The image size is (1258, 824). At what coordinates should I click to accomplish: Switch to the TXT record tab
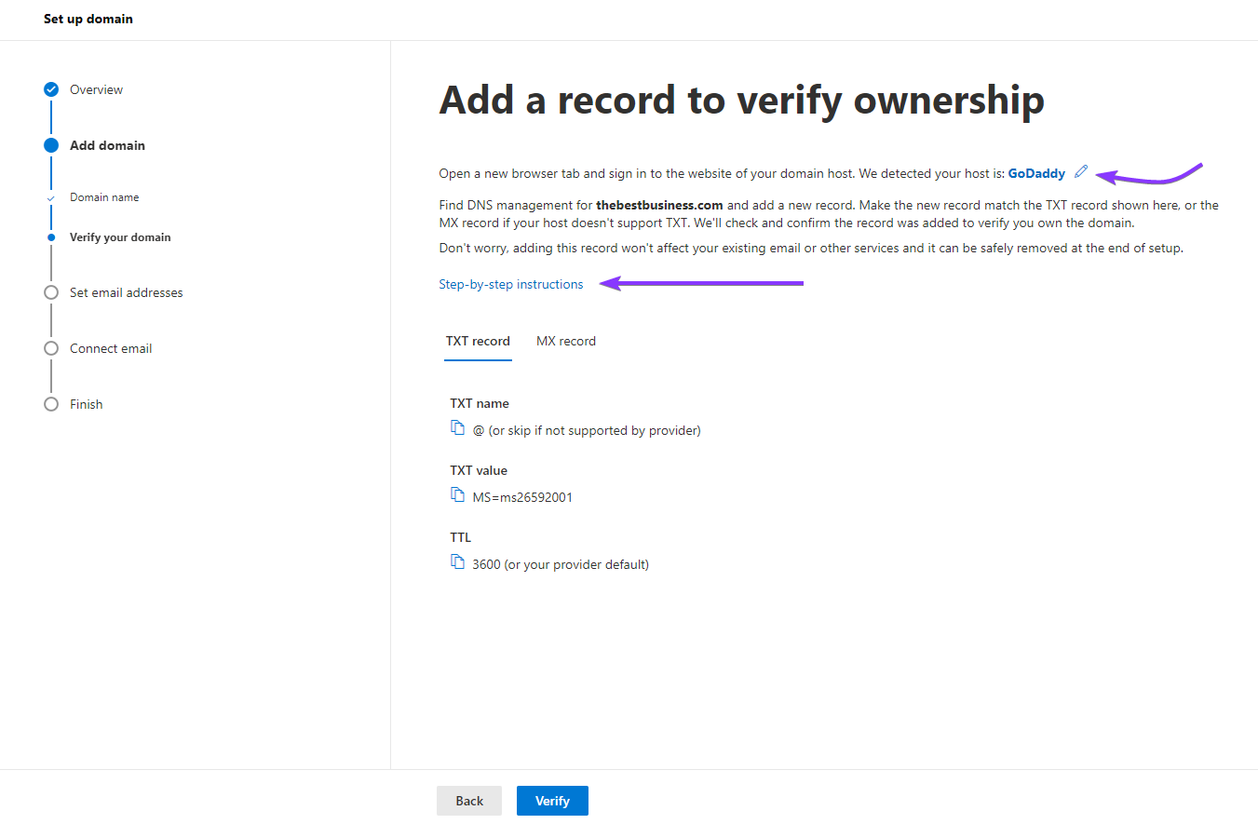click(478, 342)
